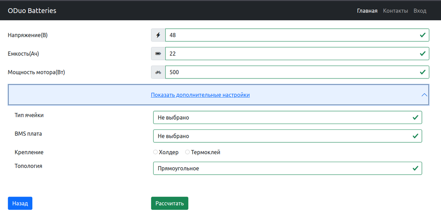
Task: Click the checkmark in the Емкость field
Action: (422, 53)
